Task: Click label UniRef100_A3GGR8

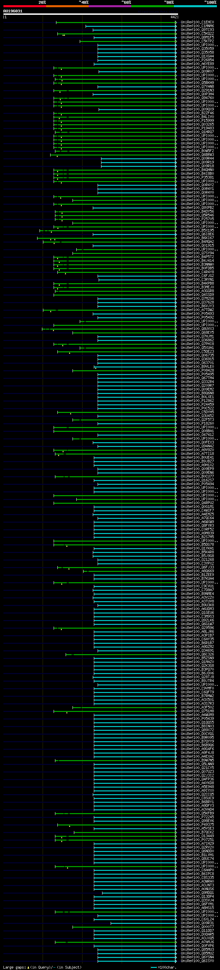Action: (x=197, y=291)
